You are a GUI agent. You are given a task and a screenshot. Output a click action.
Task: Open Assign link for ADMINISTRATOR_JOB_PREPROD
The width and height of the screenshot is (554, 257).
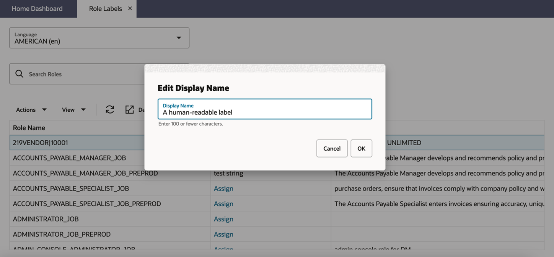(223, 234)
